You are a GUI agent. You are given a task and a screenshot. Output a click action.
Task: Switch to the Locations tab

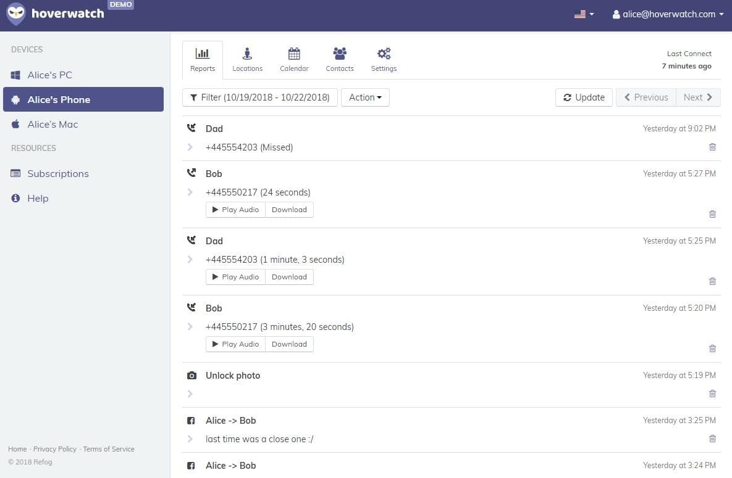(x=248, y=60)
